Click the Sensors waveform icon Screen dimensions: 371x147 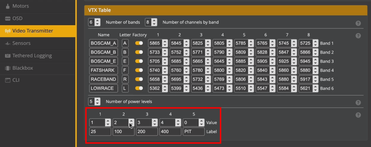[7, 43]
